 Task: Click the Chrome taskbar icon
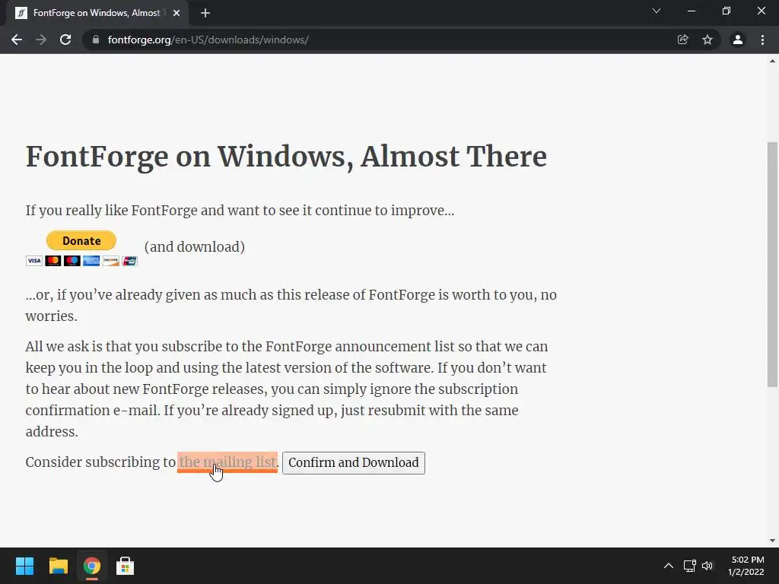click(91, 566)
